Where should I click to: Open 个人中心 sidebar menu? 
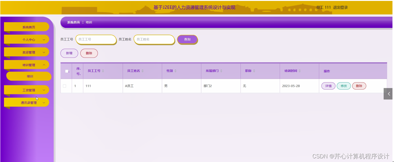27,40
